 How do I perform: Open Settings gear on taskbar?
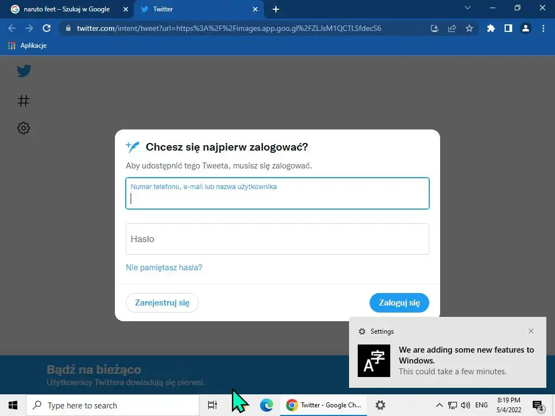pos(380,405)
